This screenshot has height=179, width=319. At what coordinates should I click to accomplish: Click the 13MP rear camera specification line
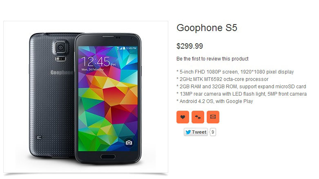[241, 94]
